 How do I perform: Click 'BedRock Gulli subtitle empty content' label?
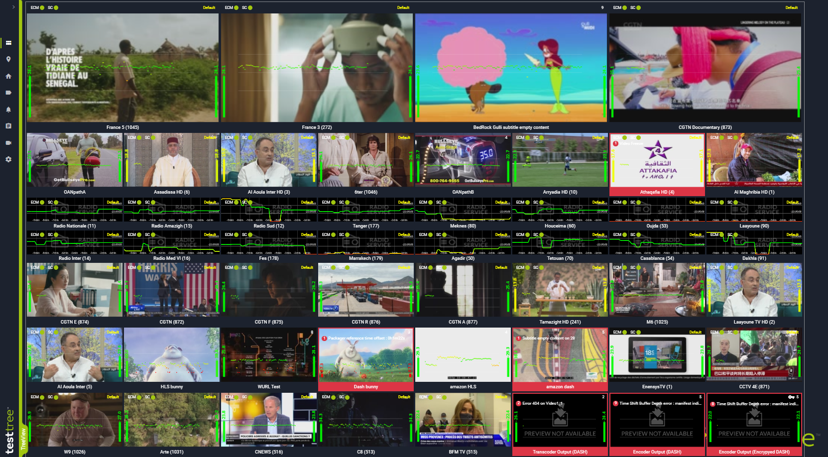click(x=511, y=127)
